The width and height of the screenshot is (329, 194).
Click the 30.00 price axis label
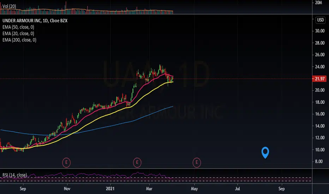[x=320, y=31]
